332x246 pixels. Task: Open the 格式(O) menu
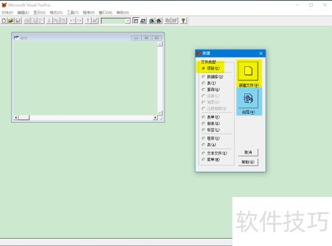56,13
